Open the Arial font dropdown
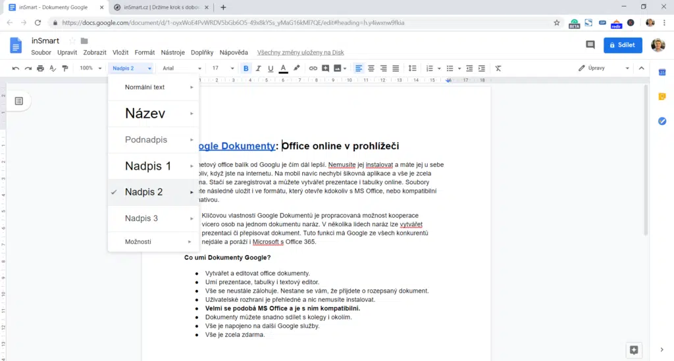The image size is (674, 361). (182, 68)
